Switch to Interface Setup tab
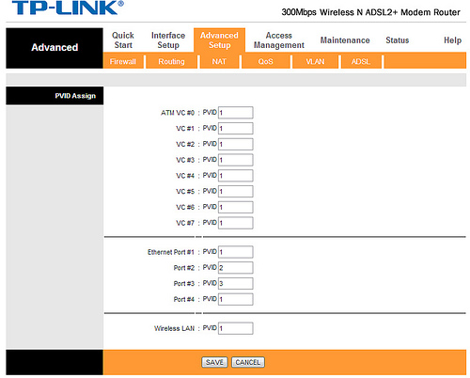This screenshot has width=470, height=378. tap(168, 40)
